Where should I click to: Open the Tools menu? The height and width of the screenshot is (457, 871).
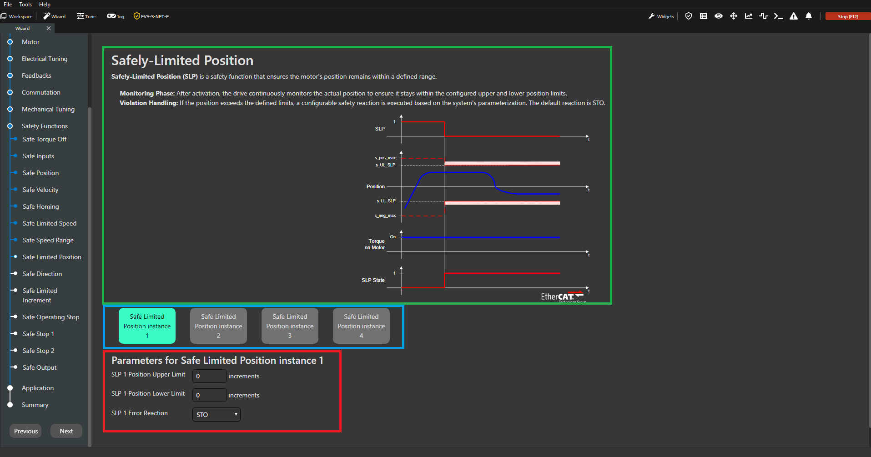pos(25,5)
